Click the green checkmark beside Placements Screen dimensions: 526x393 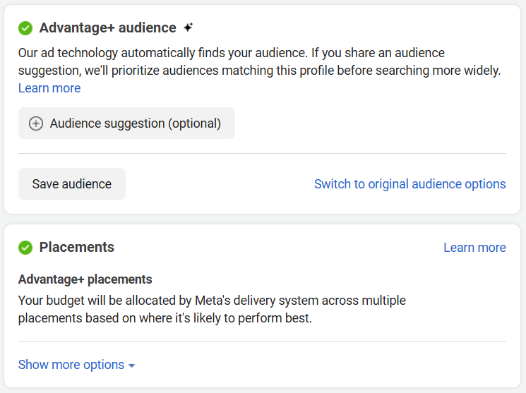(x=25, y=248)
